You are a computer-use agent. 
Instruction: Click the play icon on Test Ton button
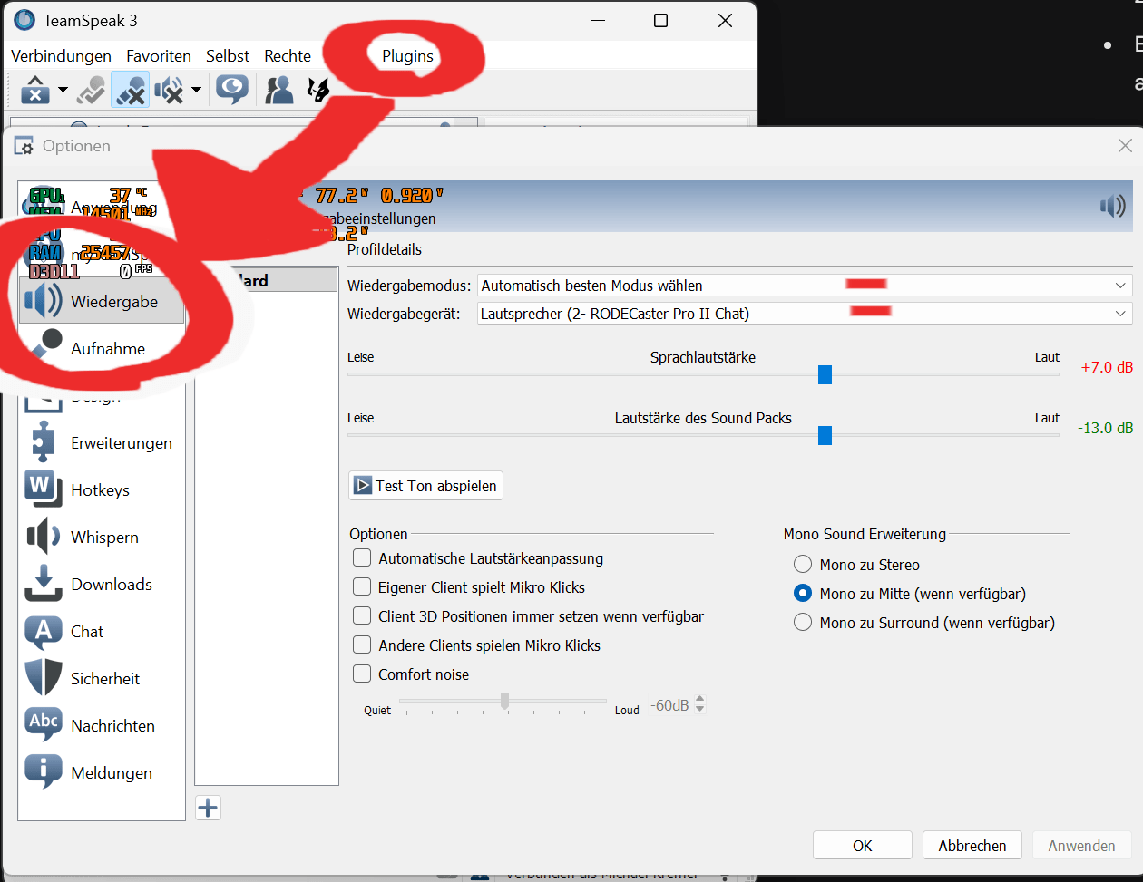363,486
